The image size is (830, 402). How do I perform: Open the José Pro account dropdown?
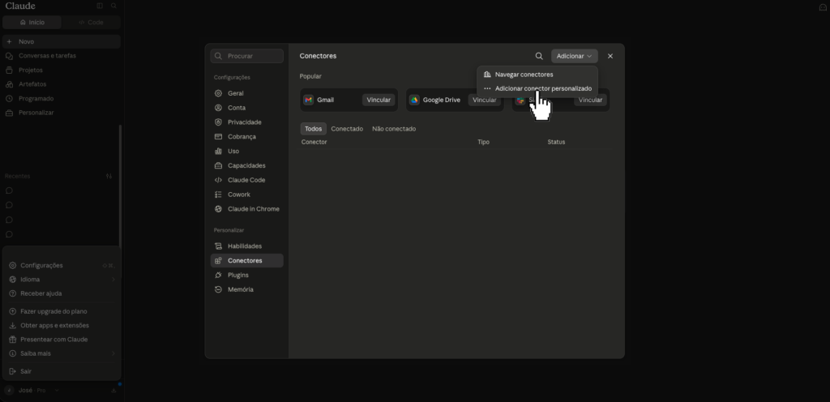[32, 391]
